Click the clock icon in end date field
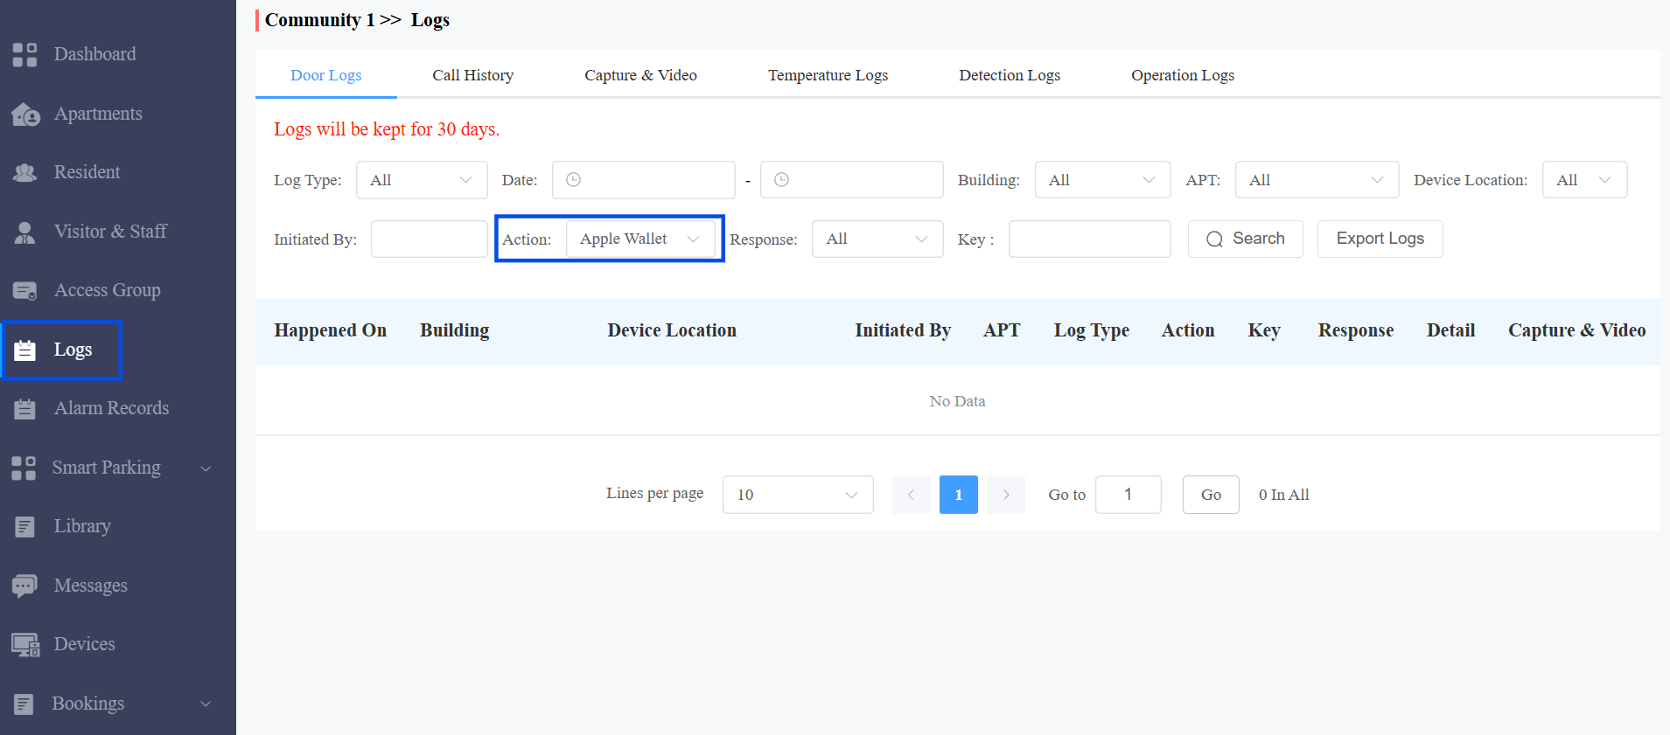This screenshot has width=1670, height=735. [781, 179]
